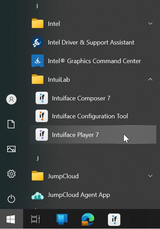Open Pictures from the Start sidebar
Viewport: 160px width, 229px height.
tap(11, 149)
